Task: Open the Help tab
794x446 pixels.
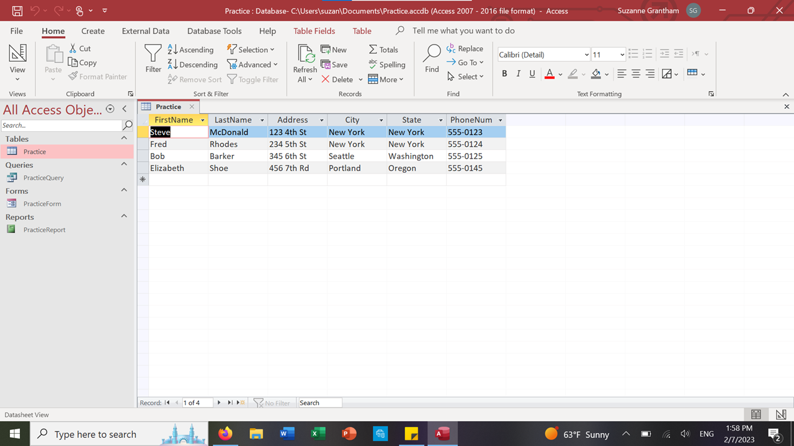Action: pyautogui.click(x=268, y=31)
